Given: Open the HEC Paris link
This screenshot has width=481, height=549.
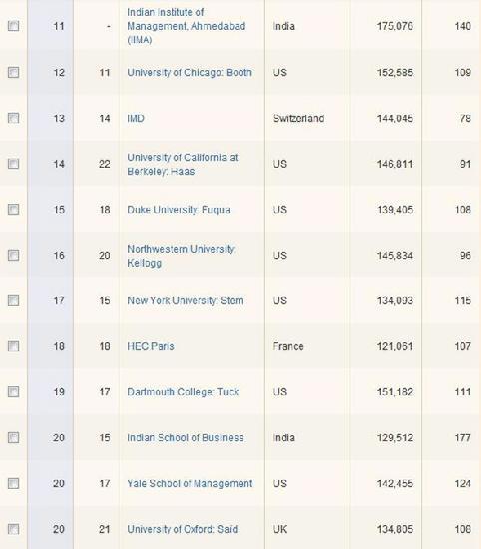Looking at the screenshot, I should pos(151,346).
